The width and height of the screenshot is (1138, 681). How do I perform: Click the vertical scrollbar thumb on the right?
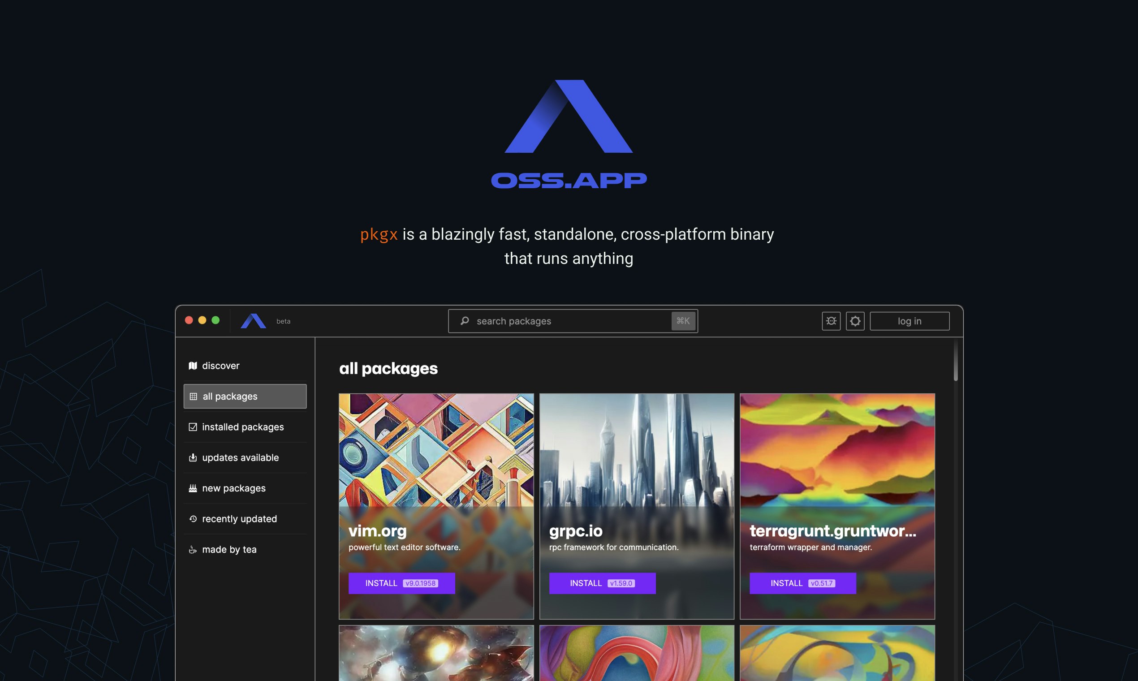[955, 361]
